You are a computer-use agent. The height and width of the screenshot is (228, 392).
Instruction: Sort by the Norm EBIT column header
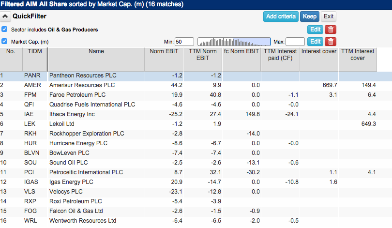(164, 60)
